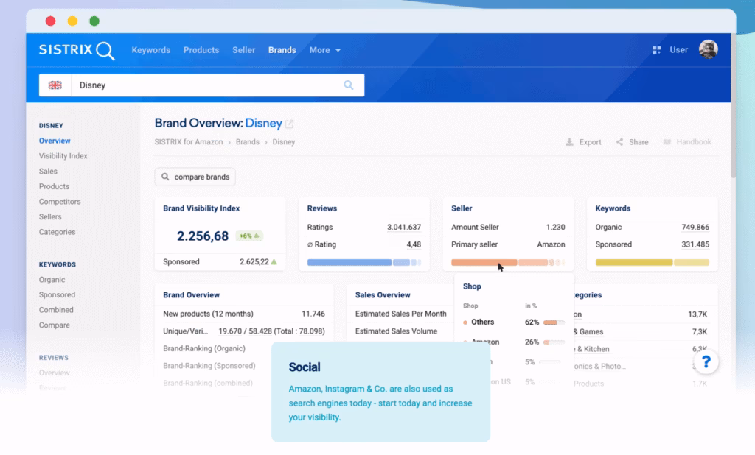Open the external link icon next to Disney
This screenshot has width=755, height=455.
290,124
